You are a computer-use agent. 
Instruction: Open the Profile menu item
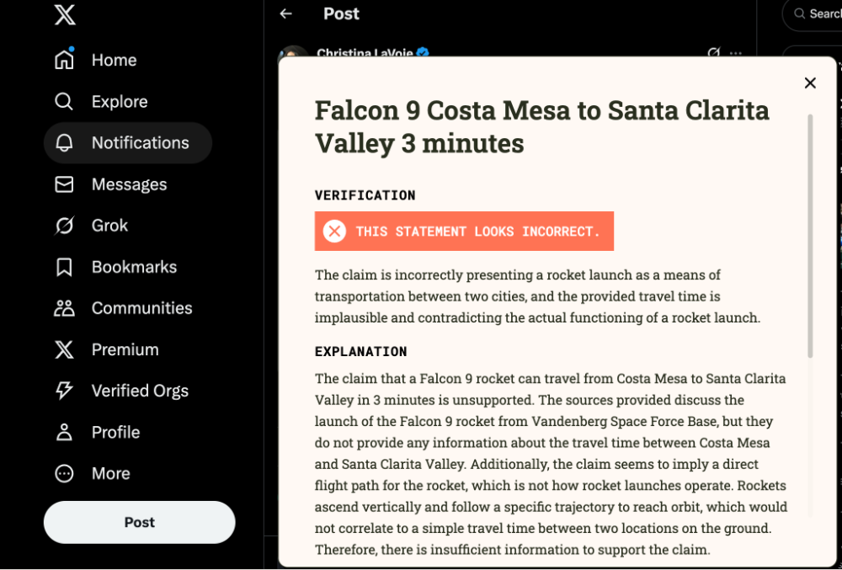pos(115,432)
